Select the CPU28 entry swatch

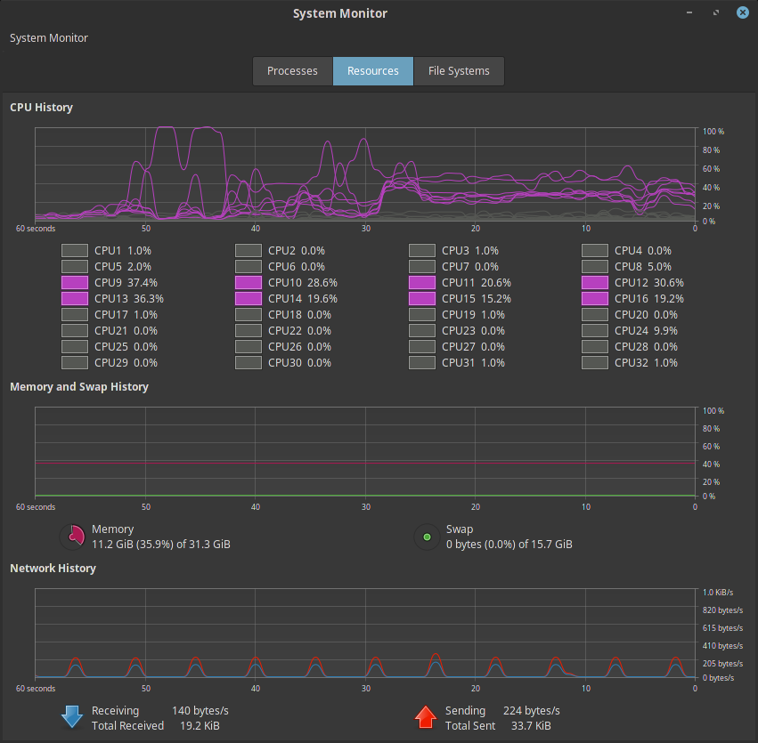tap(594, 346)
